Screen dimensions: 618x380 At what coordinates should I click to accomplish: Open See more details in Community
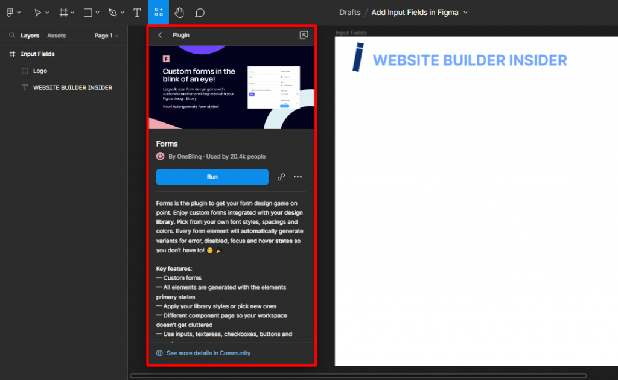208,353
